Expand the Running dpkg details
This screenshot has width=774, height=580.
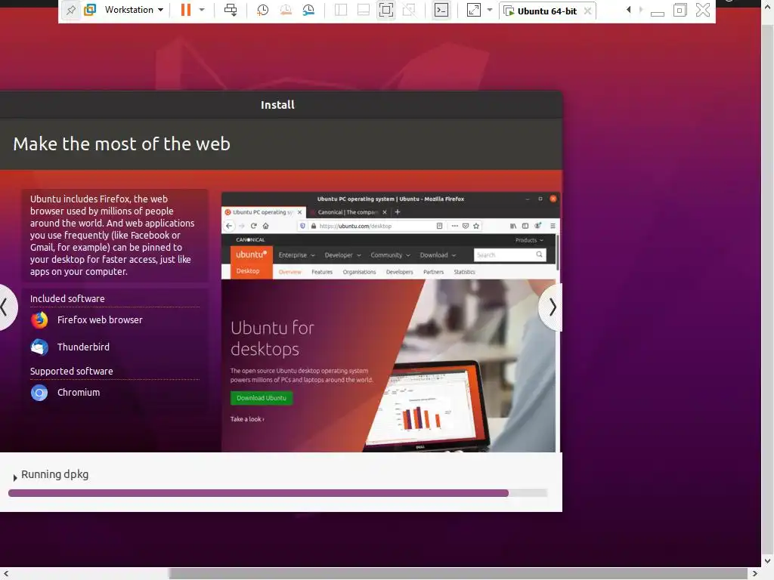pyautogui.click(x=15, y=477)
